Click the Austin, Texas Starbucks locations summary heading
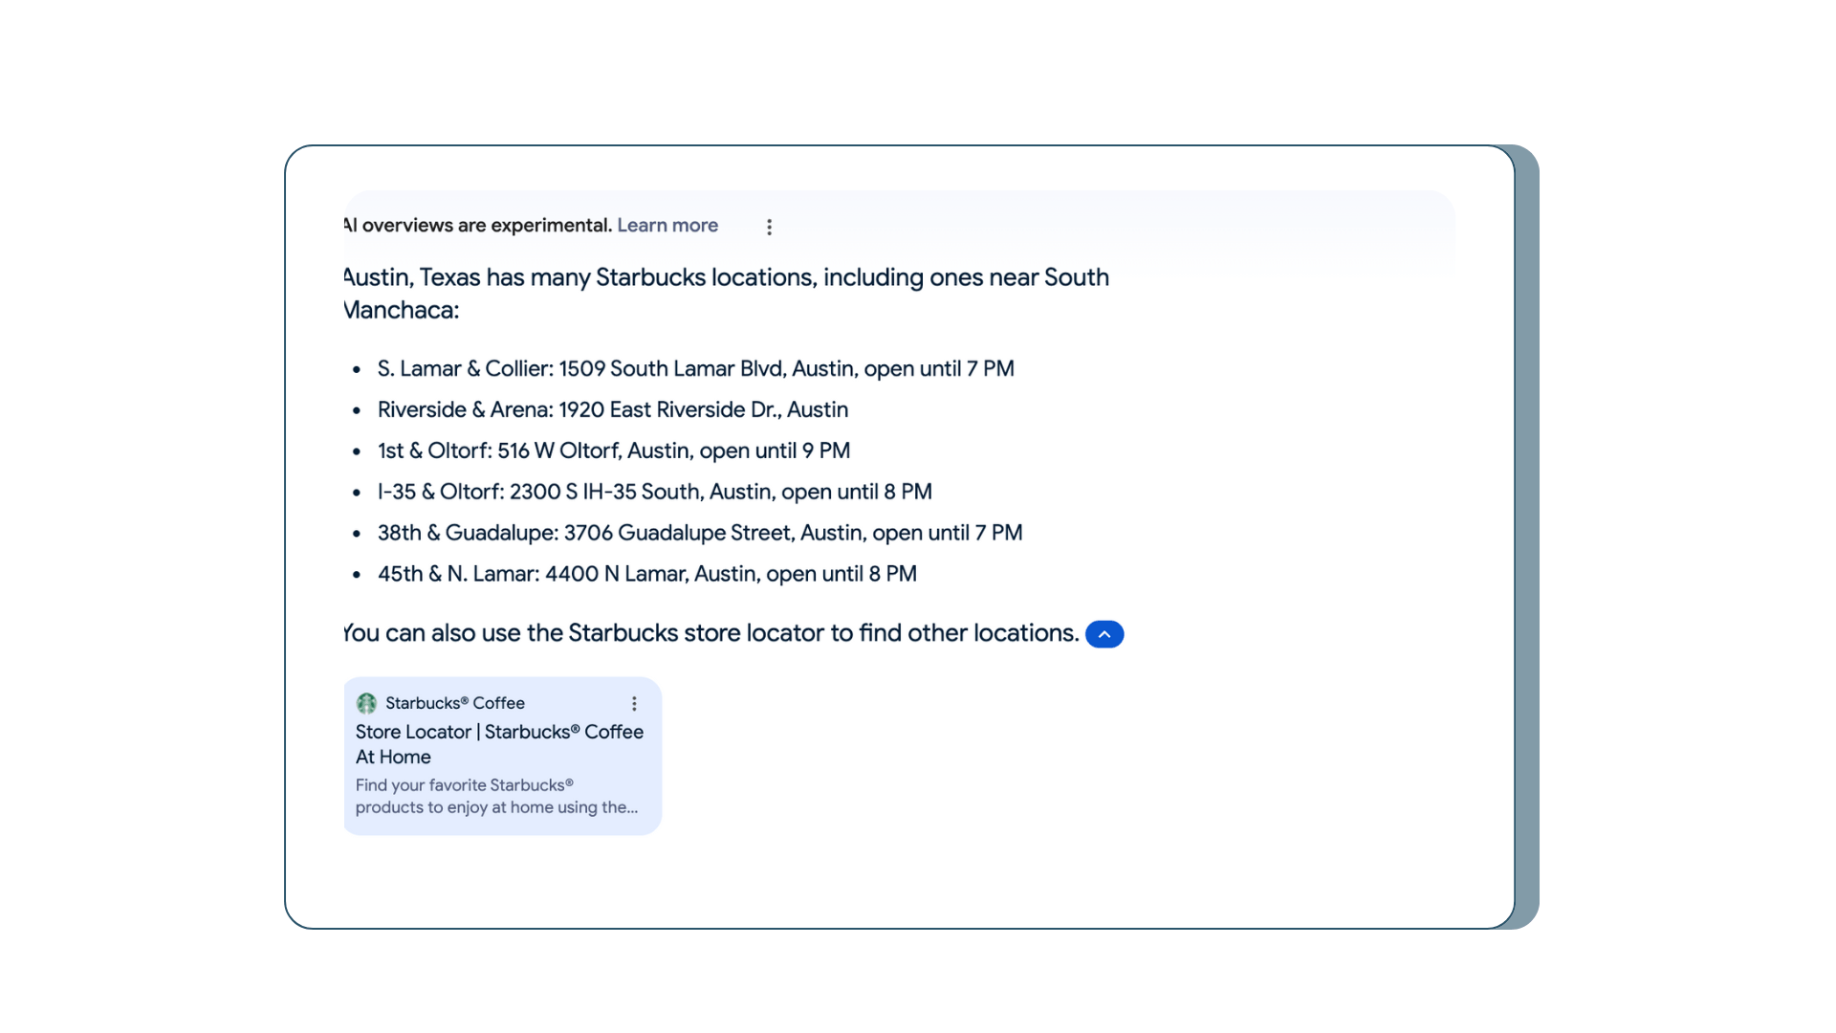This screenshot has height=1033, width=1836. pyautogui.click(x=669, y=278)
